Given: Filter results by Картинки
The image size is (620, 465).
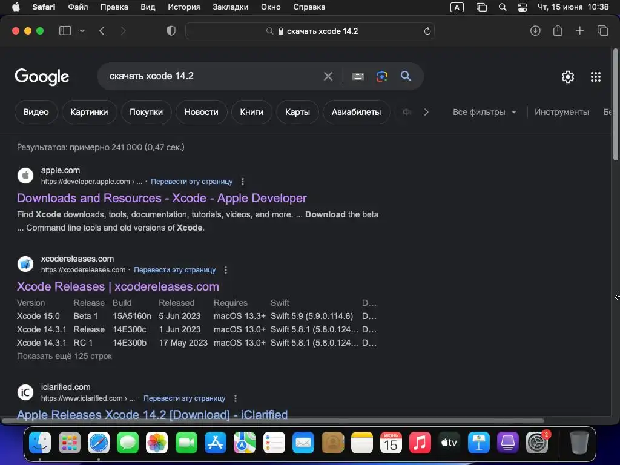Looking at the screenshot, I should 89,112.
